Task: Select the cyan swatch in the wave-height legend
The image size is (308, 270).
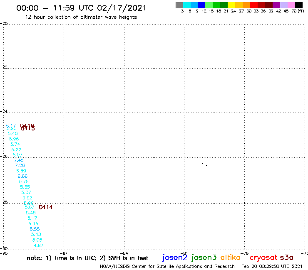Action: coord(187,5)
